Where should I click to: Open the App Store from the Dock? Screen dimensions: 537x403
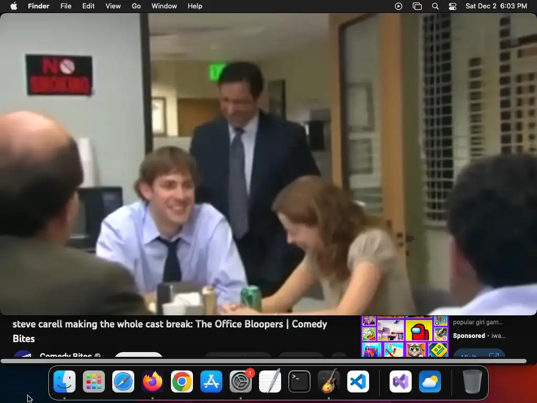(x=211, y=381)
